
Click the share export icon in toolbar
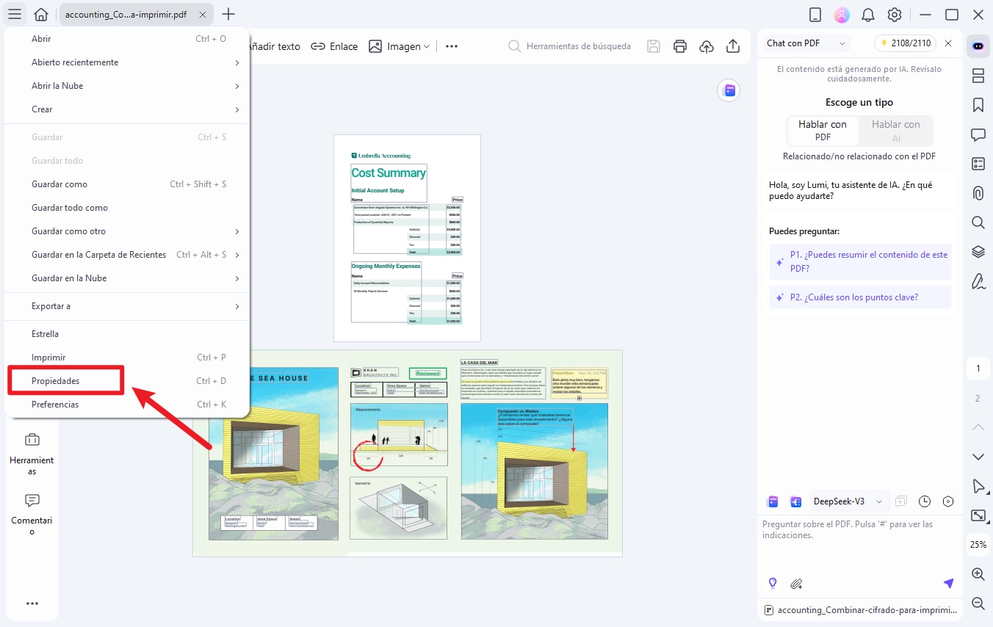(733, 46)
